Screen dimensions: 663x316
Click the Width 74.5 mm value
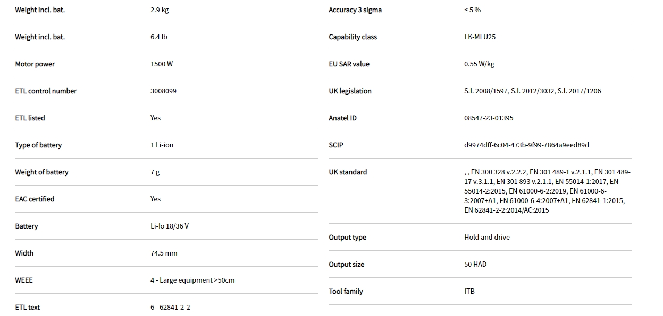pyautogui.click(x=164, y=253)
